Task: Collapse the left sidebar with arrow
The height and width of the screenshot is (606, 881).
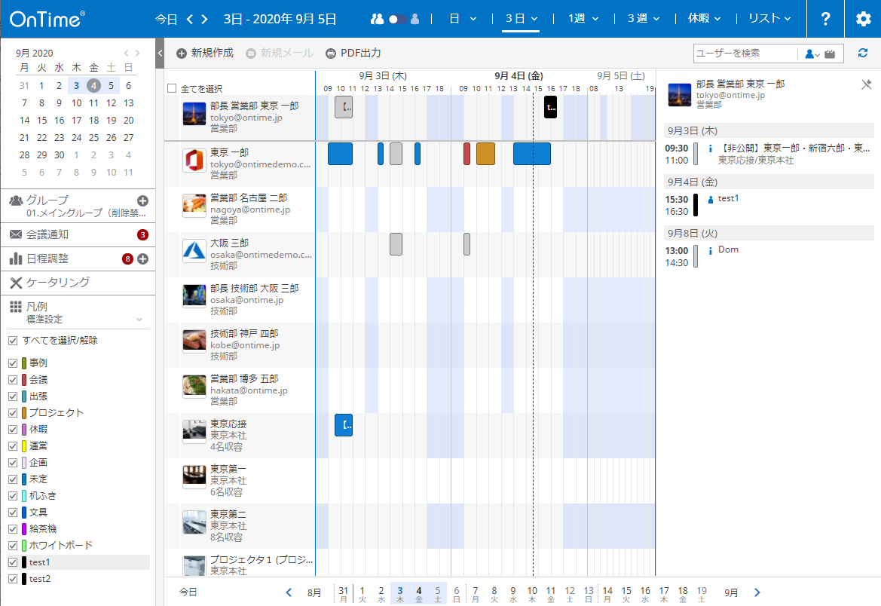Action: coord(160,54)
